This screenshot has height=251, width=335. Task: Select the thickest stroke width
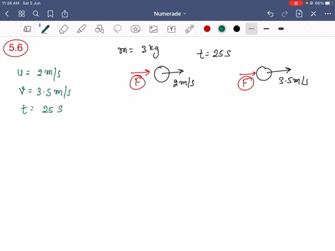pos(281,29)
